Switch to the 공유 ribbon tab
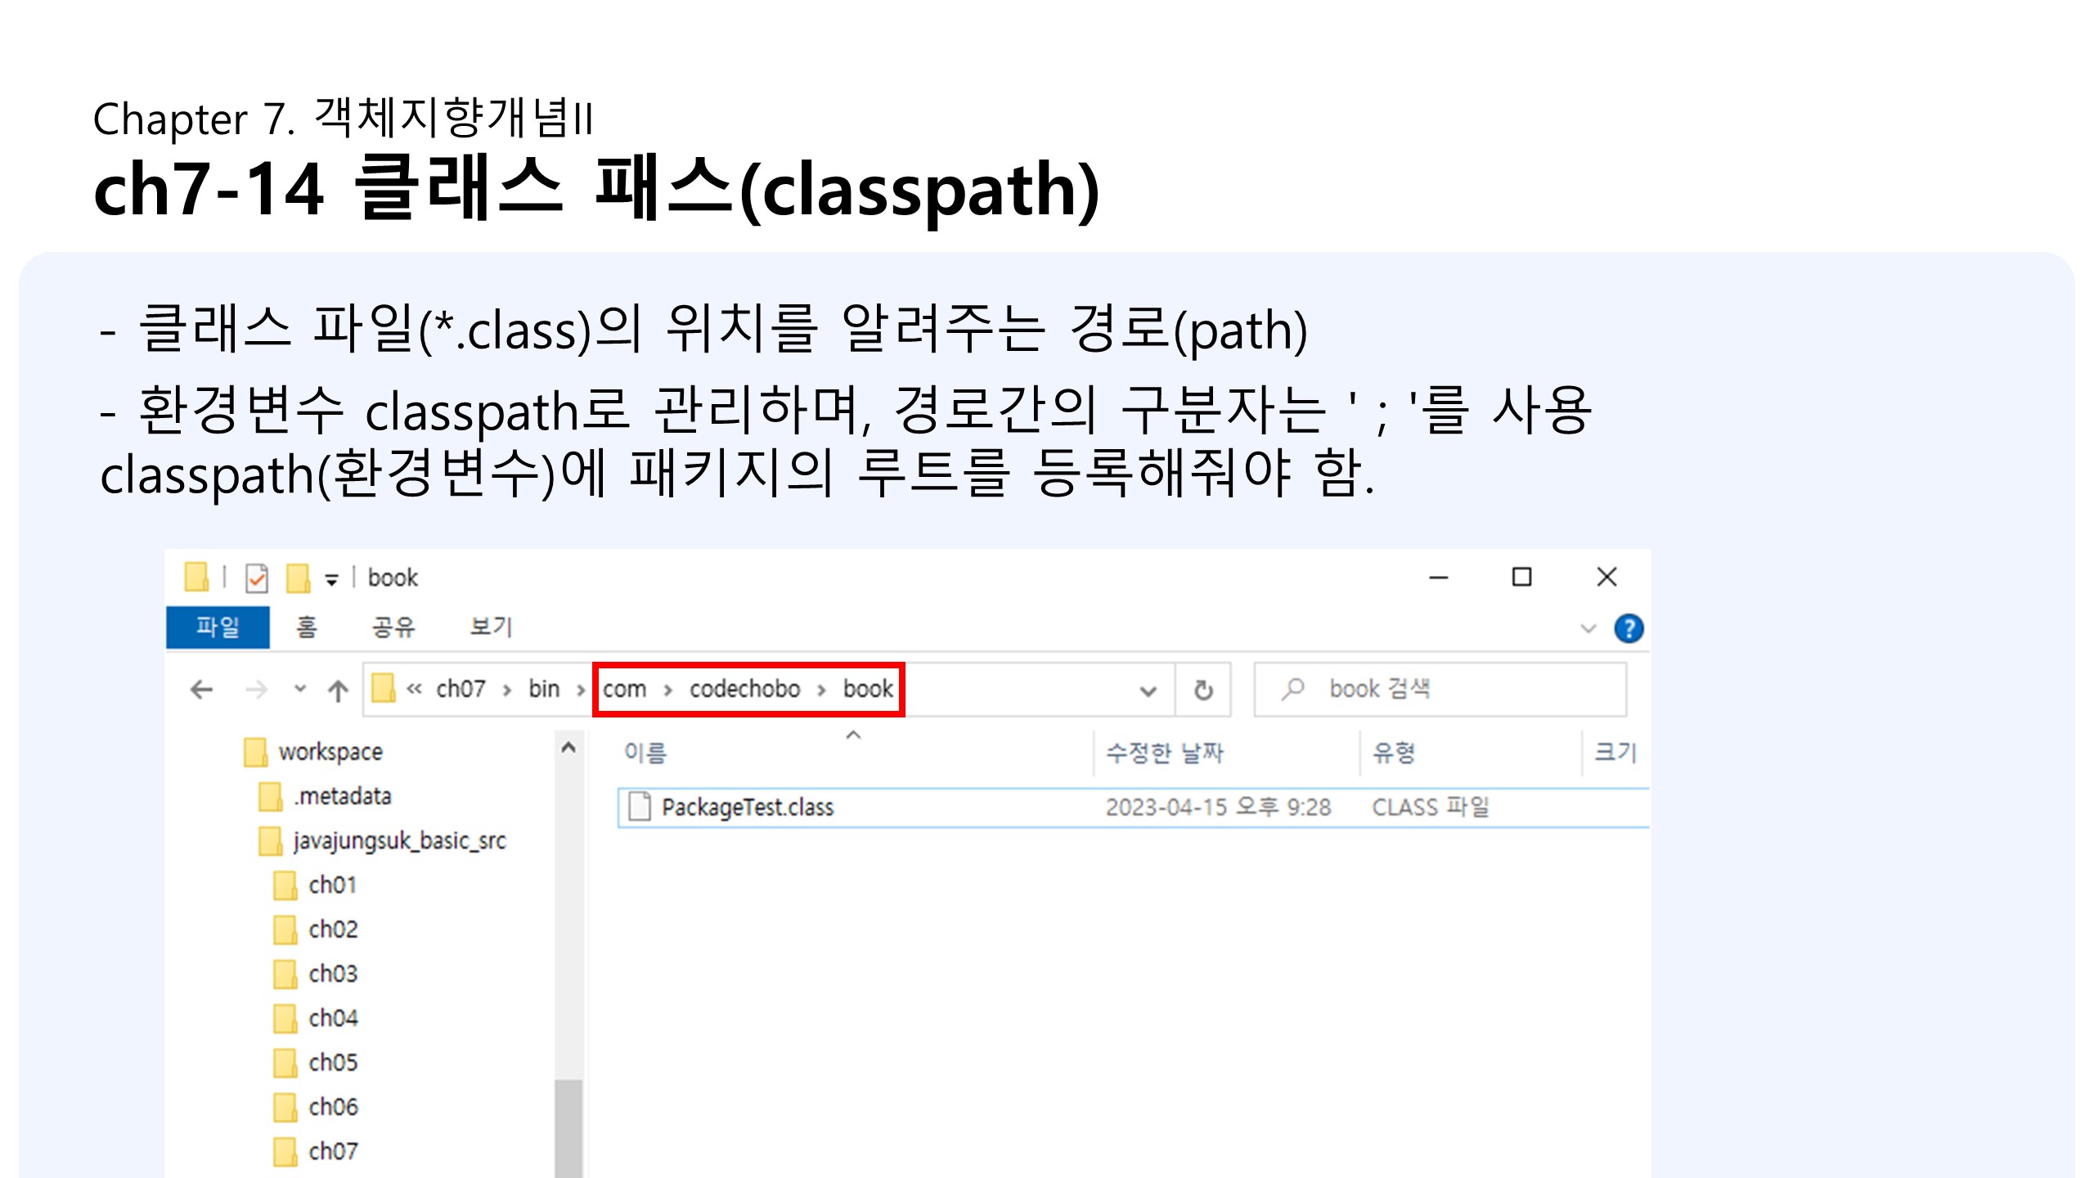Image resolution: width=2094 pixels, height=1178 pixels. pyautogui.click(x=393, y=627)
